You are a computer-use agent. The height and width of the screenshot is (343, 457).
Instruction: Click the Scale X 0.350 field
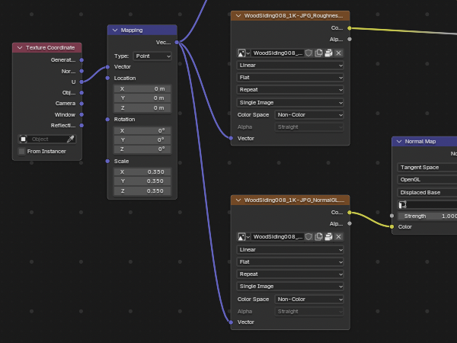coord(142,172)
